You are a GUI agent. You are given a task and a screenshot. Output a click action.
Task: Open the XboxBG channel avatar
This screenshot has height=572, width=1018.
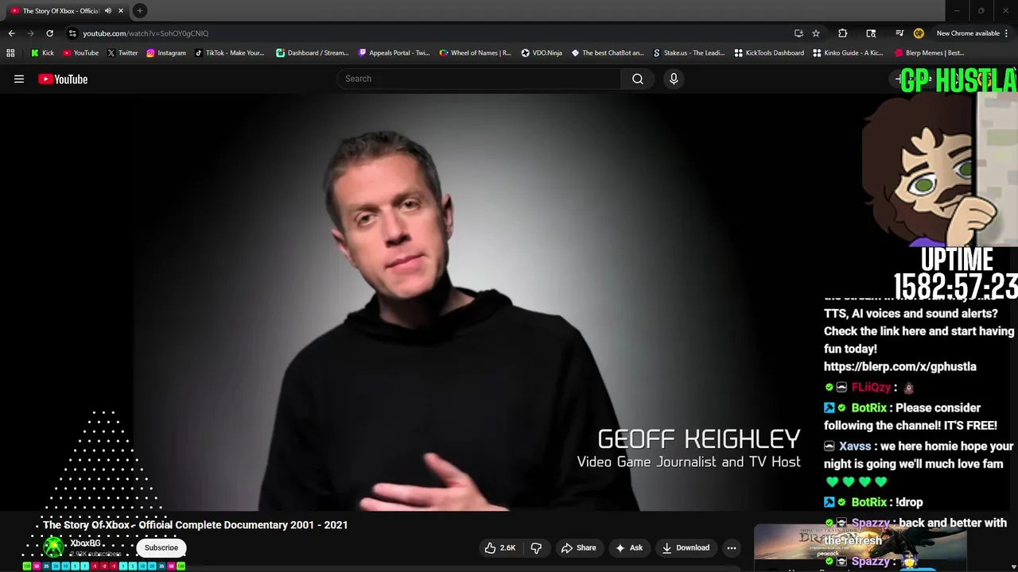click(x=53, y=547)
